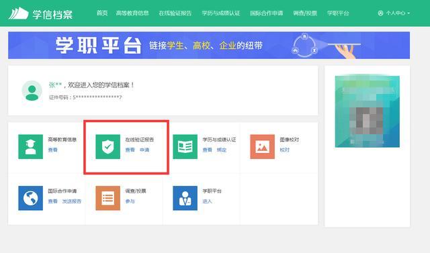This screenshot has height=253, width=430.
Task: Click the 证件号码 masked ID text
Action: [x=85, y=97]
